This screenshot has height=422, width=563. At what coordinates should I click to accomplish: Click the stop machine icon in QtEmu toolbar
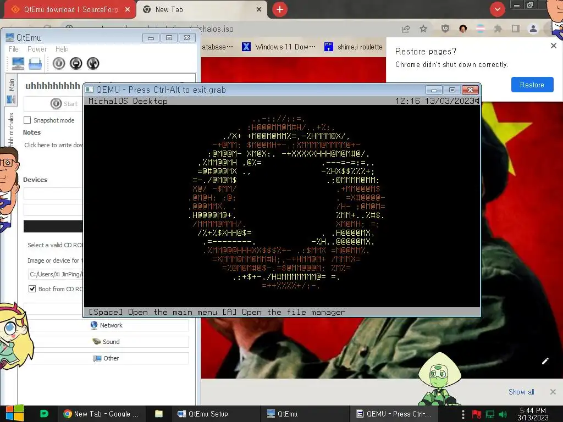pyautogui.click(x=76, y=64)
